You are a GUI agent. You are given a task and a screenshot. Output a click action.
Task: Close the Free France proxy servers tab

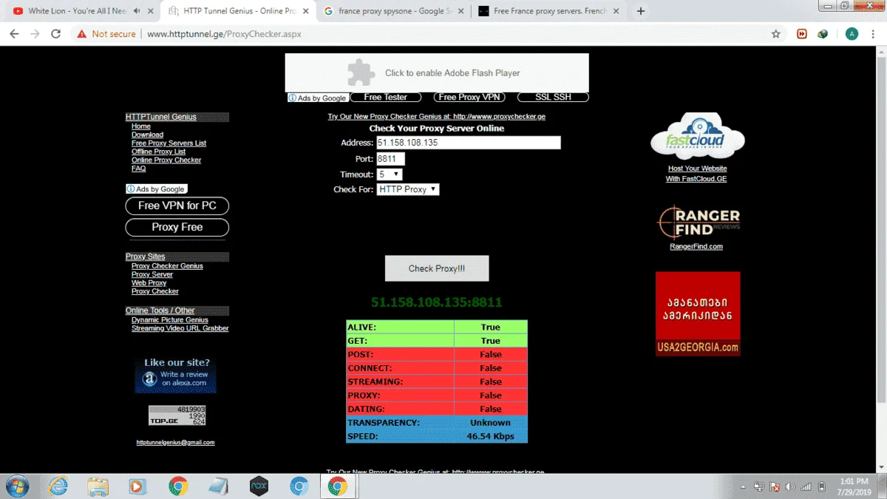pyautogui.click(x=614, y=11)
